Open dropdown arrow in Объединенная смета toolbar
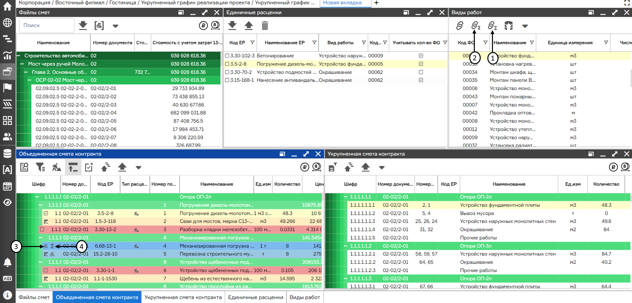Screen dimensions: 632x303 138,168
